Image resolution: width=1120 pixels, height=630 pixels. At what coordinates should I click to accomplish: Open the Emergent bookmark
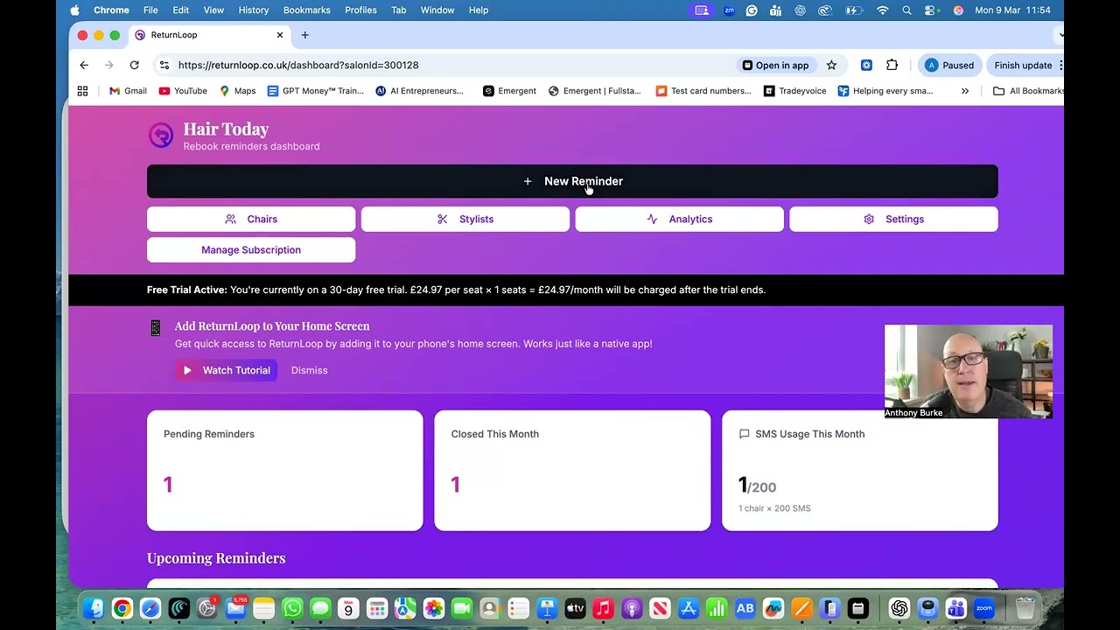(x=509, y=91)
